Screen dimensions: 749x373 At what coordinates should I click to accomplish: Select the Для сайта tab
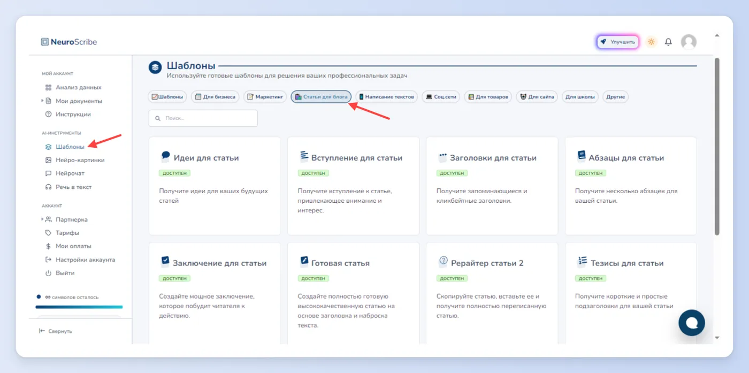(537, 97)
